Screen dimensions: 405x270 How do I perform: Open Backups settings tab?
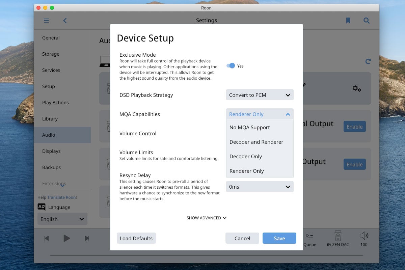tap(62, 167)
